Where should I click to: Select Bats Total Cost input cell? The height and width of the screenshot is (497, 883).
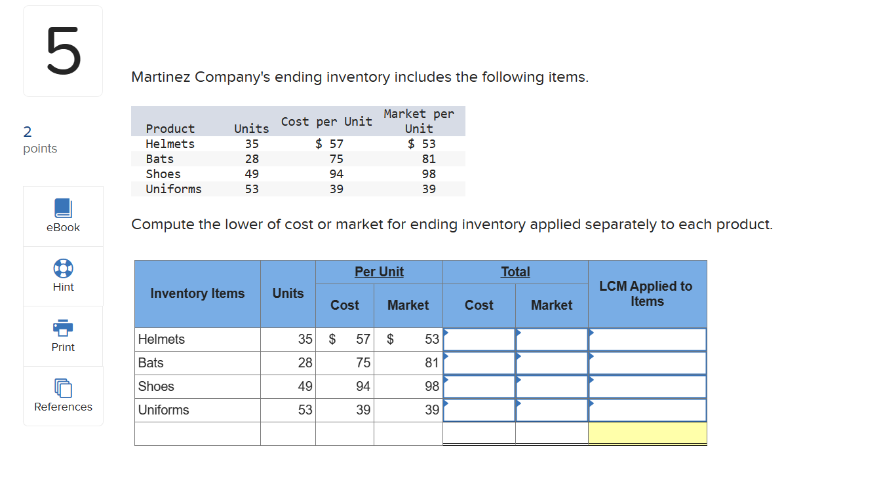coord(479,363)
